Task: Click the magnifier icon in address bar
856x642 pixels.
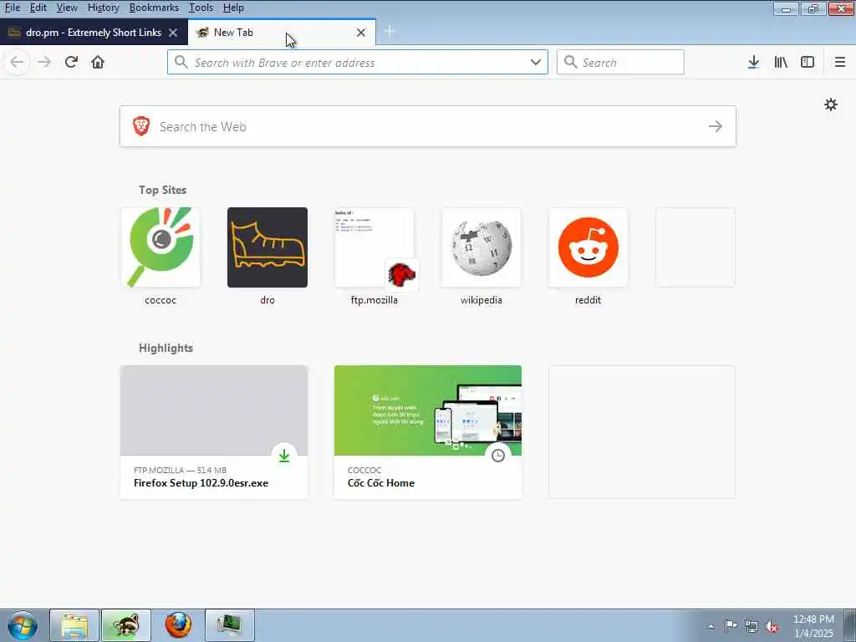Action: click(181, 62)
